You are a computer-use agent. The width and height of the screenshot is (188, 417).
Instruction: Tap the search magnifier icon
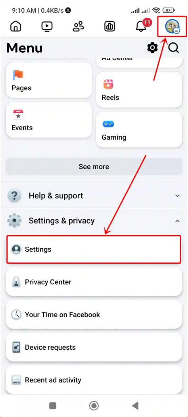pos(173,48)
